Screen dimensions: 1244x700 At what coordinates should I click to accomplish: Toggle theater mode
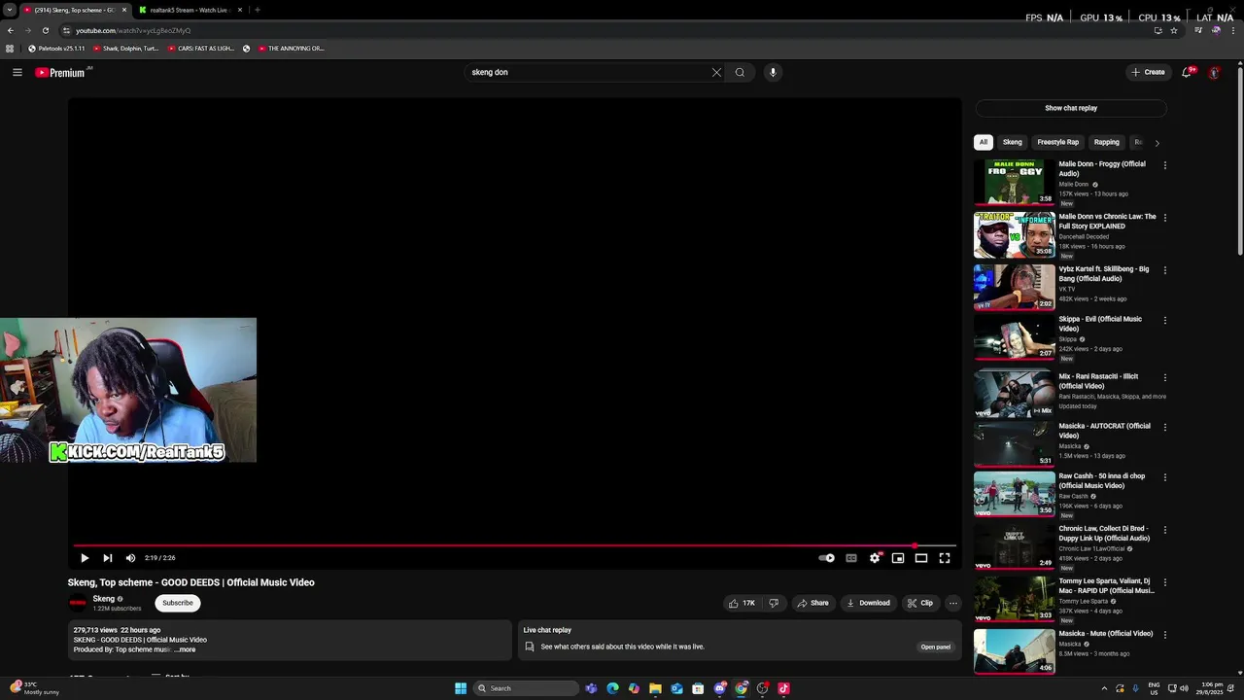coord(921,558)
